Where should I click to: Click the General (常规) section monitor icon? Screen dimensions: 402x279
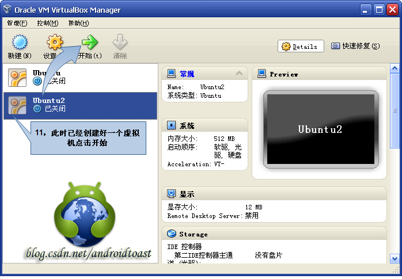coord(171,74)
